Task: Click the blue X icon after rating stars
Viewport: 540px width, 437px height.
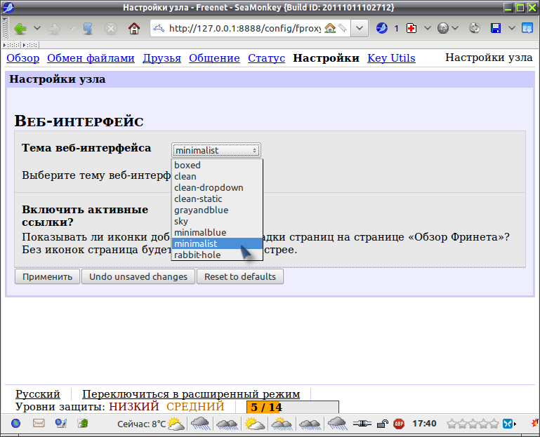Action: click(x=507, y=424)
